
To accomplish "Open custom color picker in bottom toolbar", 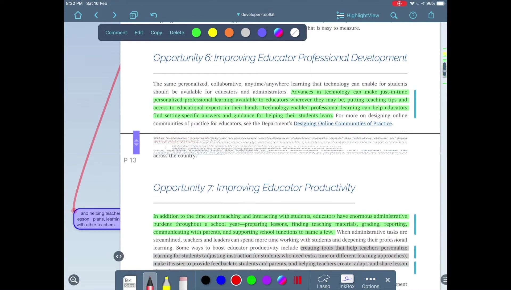I will [x=282, y=280].
